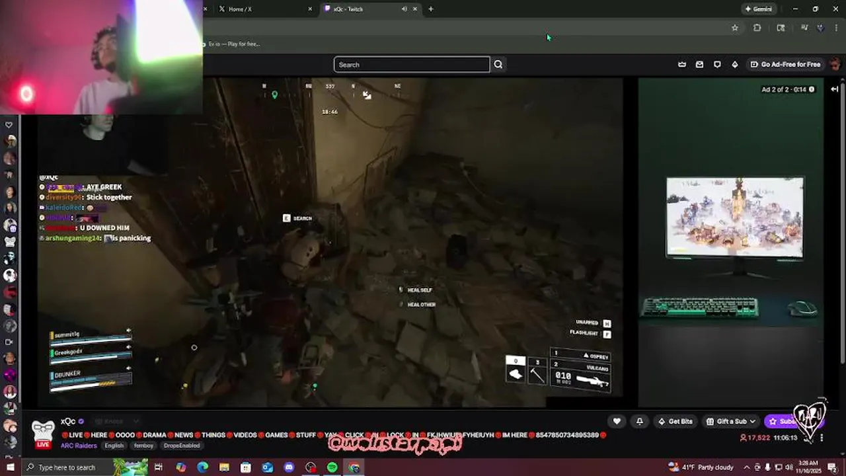Open File Explorer from the taskbar

click(x=224, y=467)
